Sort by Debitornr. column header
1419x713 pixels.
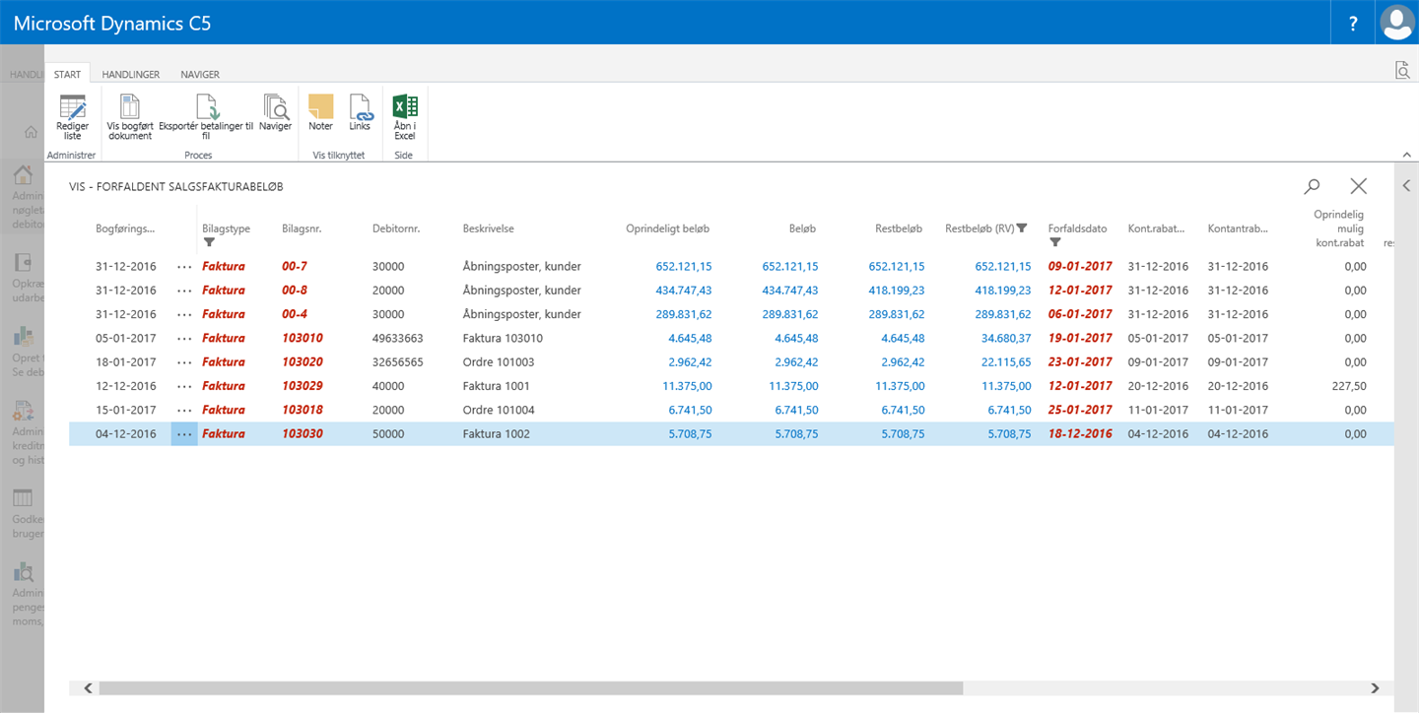click(x=396, y=228)
